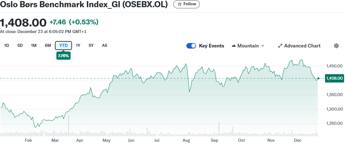Click the index title OSEBX.OL heading
The height and width of the screenshot is (144, 345).
pos(84,4)
